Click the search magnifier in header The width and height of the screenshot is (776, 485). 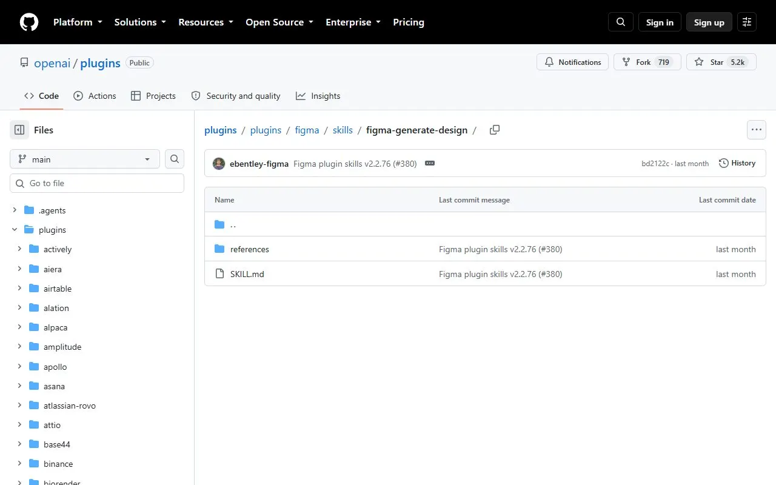point(621,22)
